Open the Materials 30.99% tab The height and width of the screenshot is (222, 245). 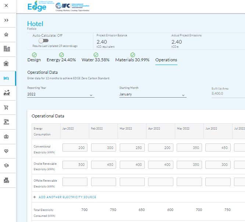[x=132, y=60]
